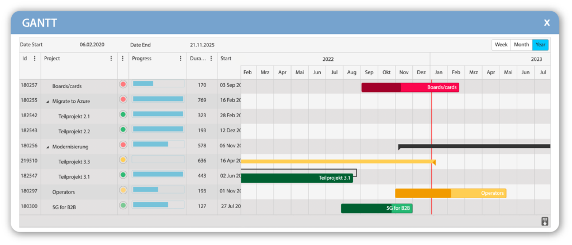The image size is (572, 245).
Task: Click the progress bar for 5G for B2B
Action: pyautogui.click(x=158, y=205)
